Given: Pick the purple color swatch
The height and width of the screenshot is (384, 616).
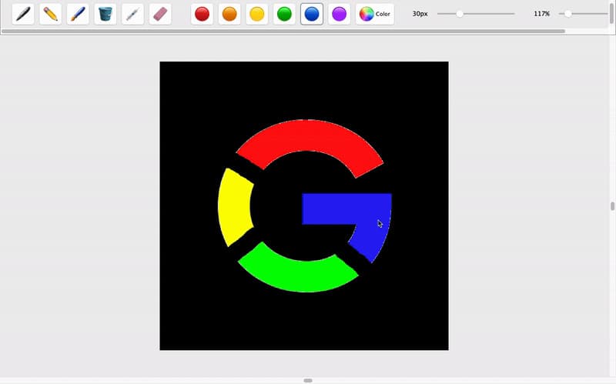Looking at the screenshot, I should point(339,14).
